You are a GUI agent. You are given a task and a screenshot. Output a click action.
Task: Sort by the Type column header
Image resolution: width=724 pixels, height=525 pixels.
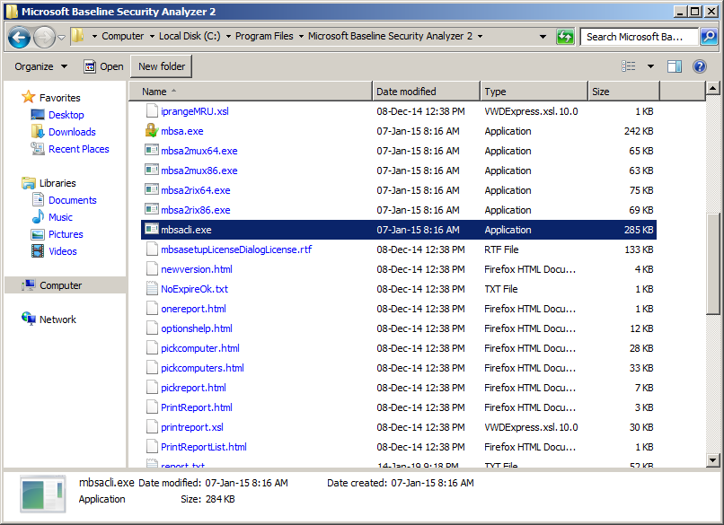[x=534, y=92]
